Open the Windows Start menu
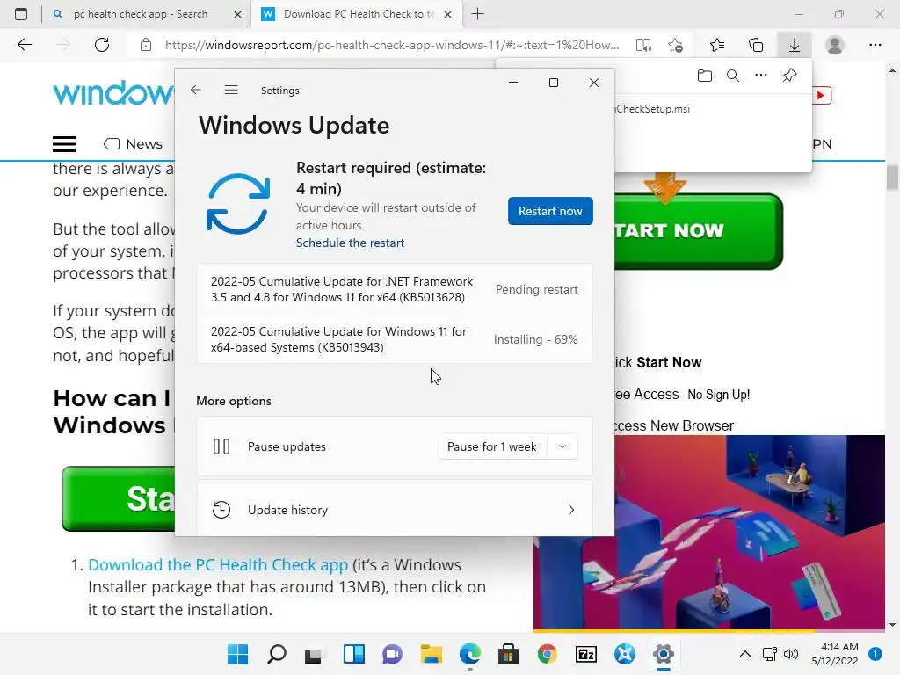 pos(237,654)
